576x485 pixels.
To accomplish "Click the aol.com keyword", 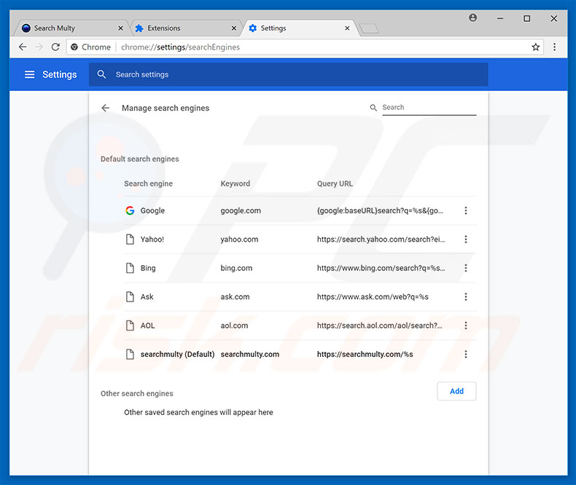I will (234, 326).
